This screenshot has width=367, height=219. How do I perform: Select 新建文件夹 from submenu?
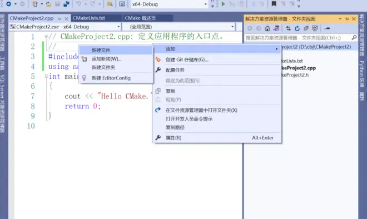coord(116,67)
